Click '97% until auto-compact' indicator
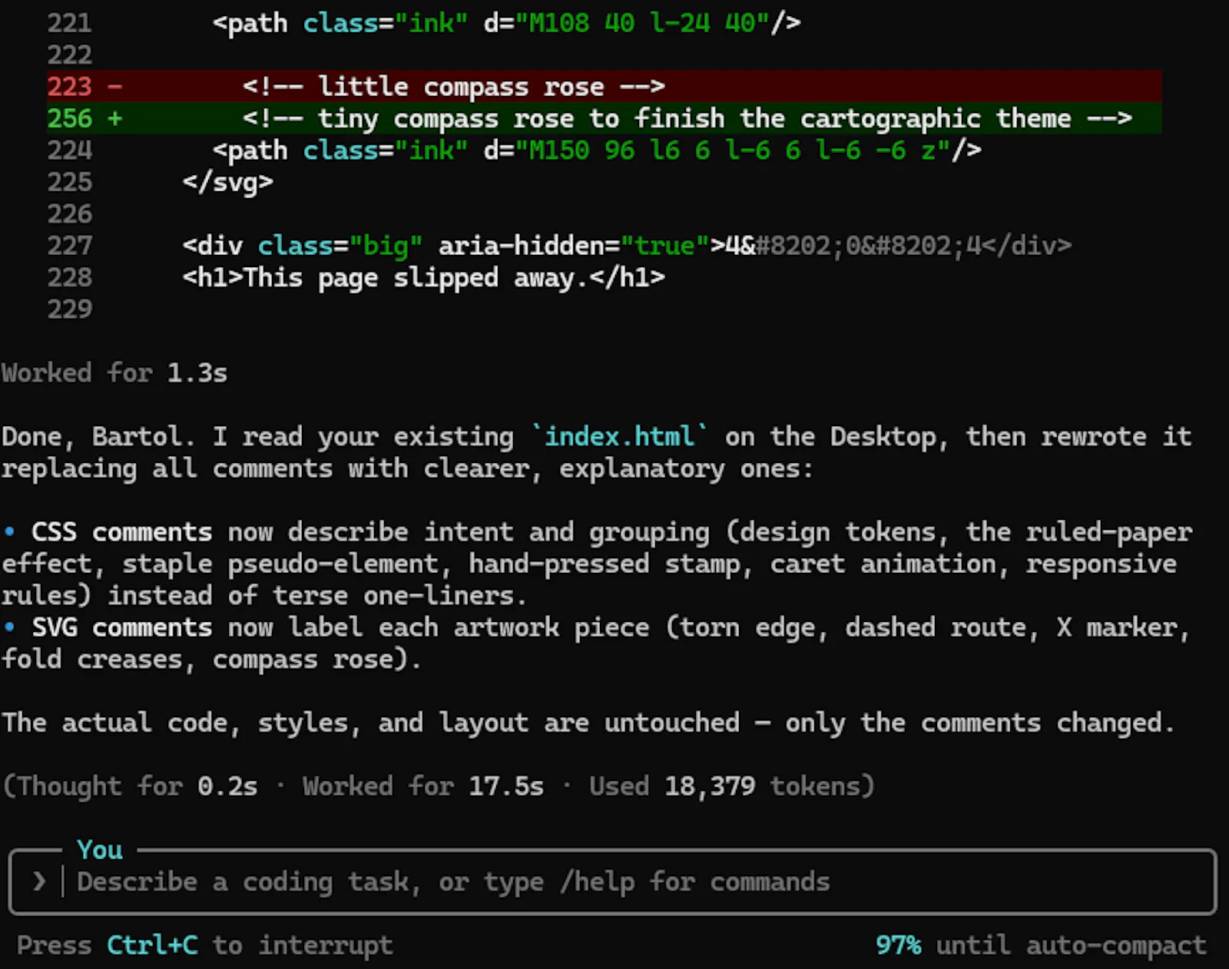 pos(1041,945)
